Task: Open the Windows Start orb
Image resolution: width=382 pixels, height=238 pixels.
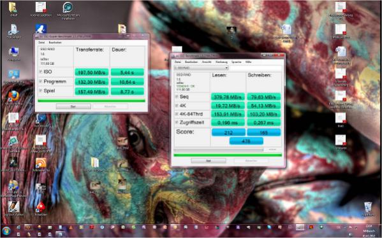Action: [x=6, y=231]
